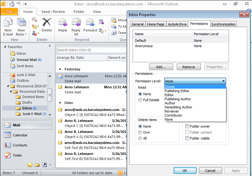
Task: Click the Move to quick step icon
Action: click(114, 20)
